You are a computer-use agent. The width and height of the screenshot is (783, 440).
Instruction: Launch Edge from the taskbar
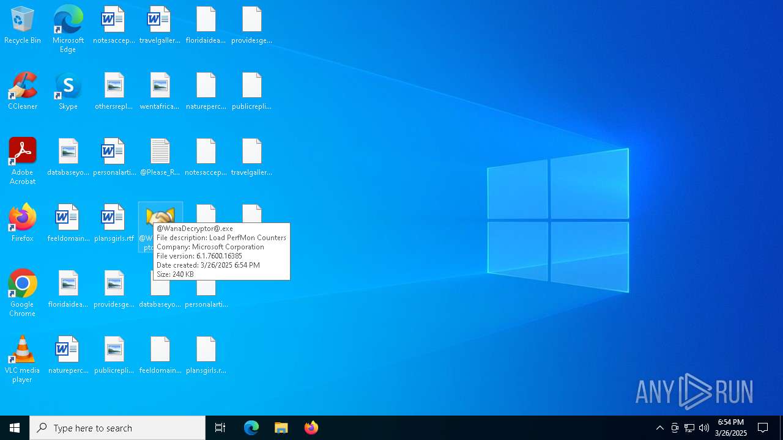tap(251, 428)
